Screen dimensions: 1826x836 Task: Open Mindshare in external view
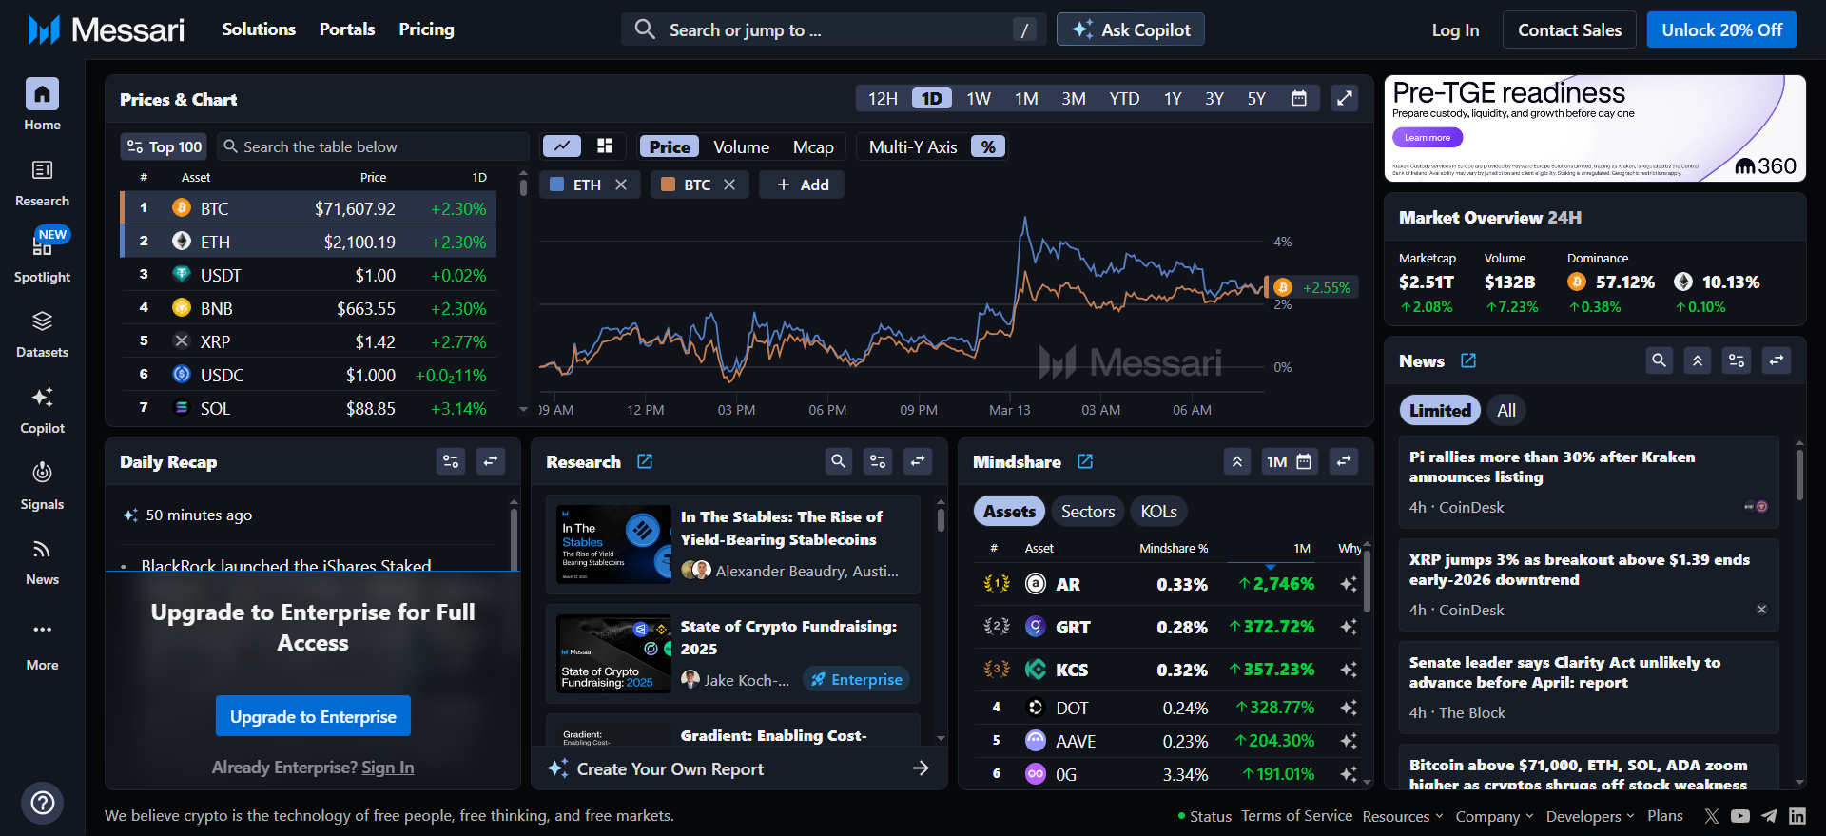coord(1085,461)
